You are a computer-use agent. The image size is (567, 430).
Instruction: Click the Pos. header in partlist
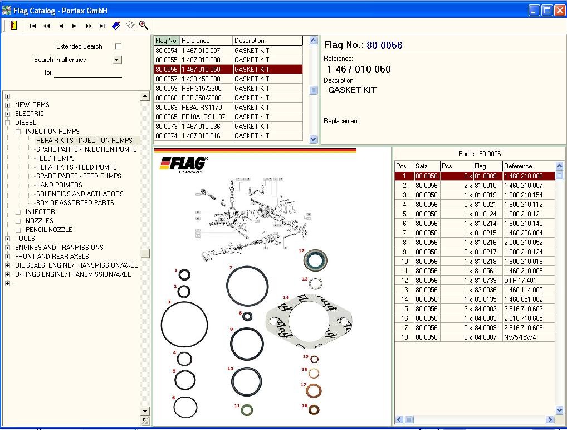(404, 166)
